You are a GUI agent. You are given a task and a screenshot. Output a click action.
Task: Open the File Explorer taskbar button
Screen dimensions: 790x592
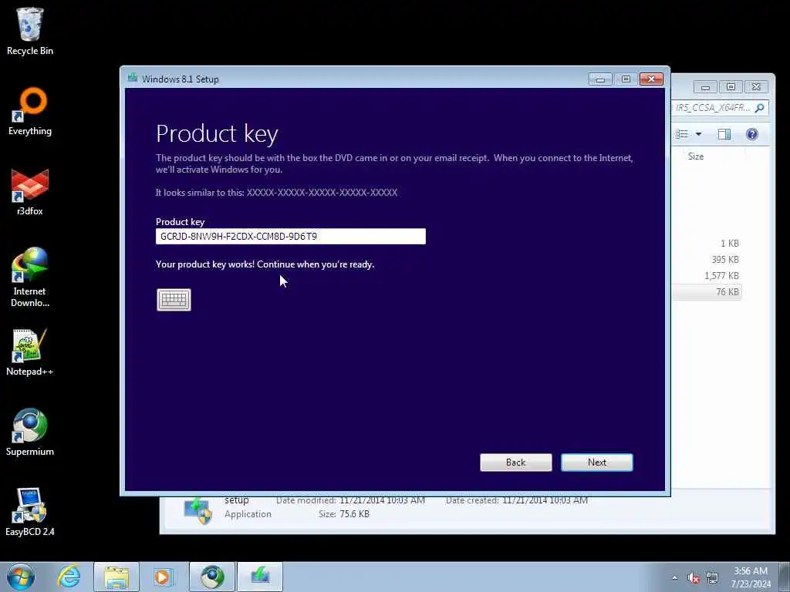116,577
